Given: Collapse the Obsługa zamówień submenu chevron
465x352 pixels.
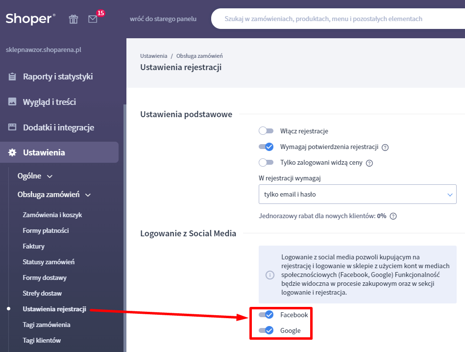Looking at the screenshot, I should coord(88,195).
